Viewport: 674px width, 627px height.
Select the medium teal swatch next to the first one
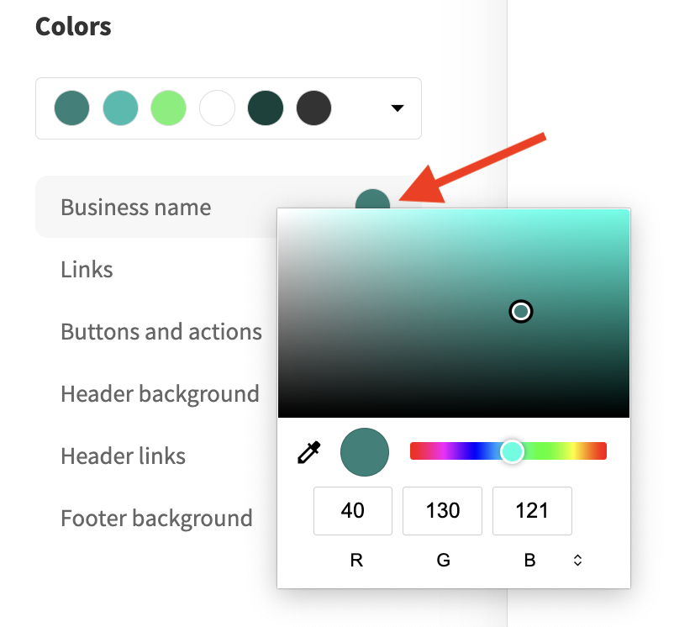[x=120, y=108]
